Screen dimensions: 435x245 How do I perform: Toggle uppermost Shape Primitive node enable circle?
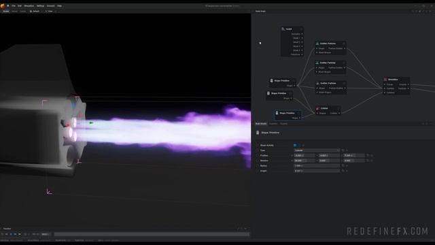click(294, 80)
